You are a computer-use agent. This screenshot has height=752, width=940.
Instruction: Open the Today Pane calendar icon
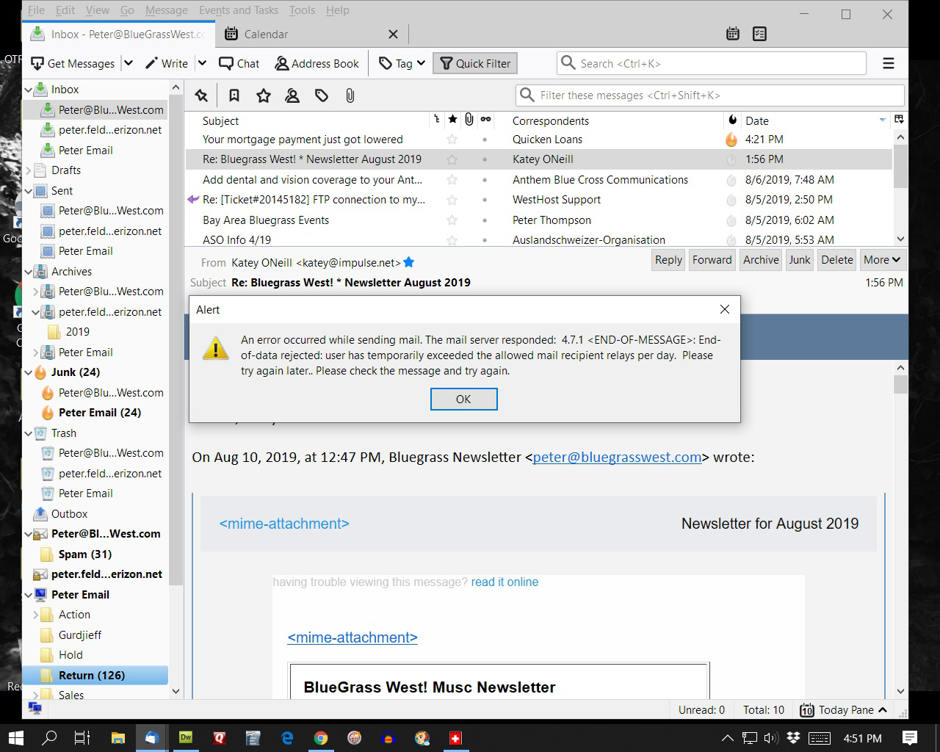click(806, 710)
